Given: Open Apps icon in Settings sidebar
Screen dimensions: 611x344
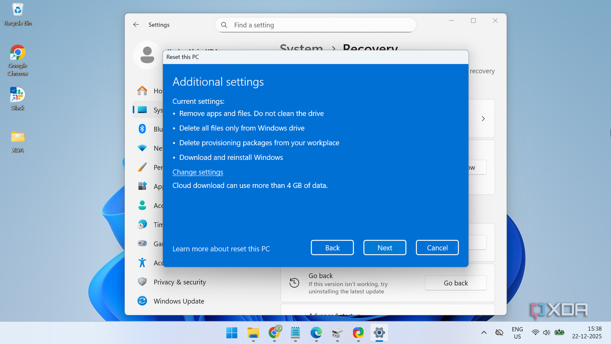Looking at the screenshot, I should click(142, 186).
